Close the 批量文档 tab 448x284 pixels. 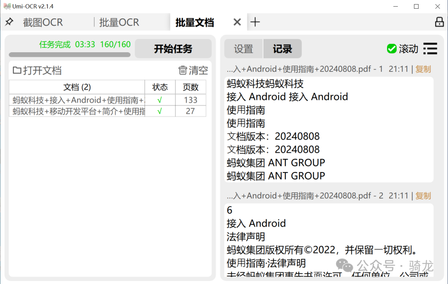tap(237, 22)
